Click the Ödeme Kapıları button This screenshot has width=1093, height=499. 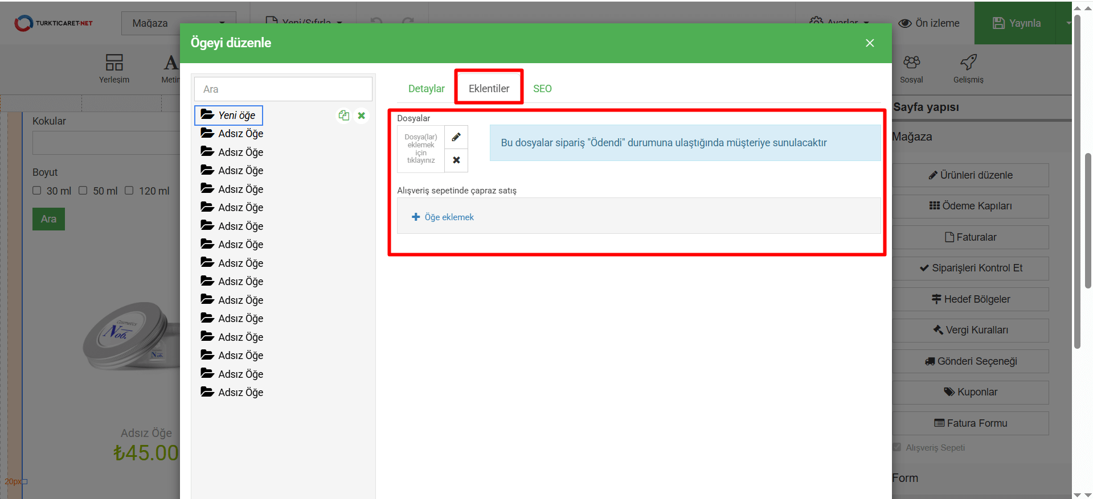(971, 206)
